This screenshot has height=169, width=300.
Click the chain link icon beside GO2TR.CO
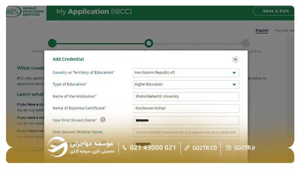(187, 148)
